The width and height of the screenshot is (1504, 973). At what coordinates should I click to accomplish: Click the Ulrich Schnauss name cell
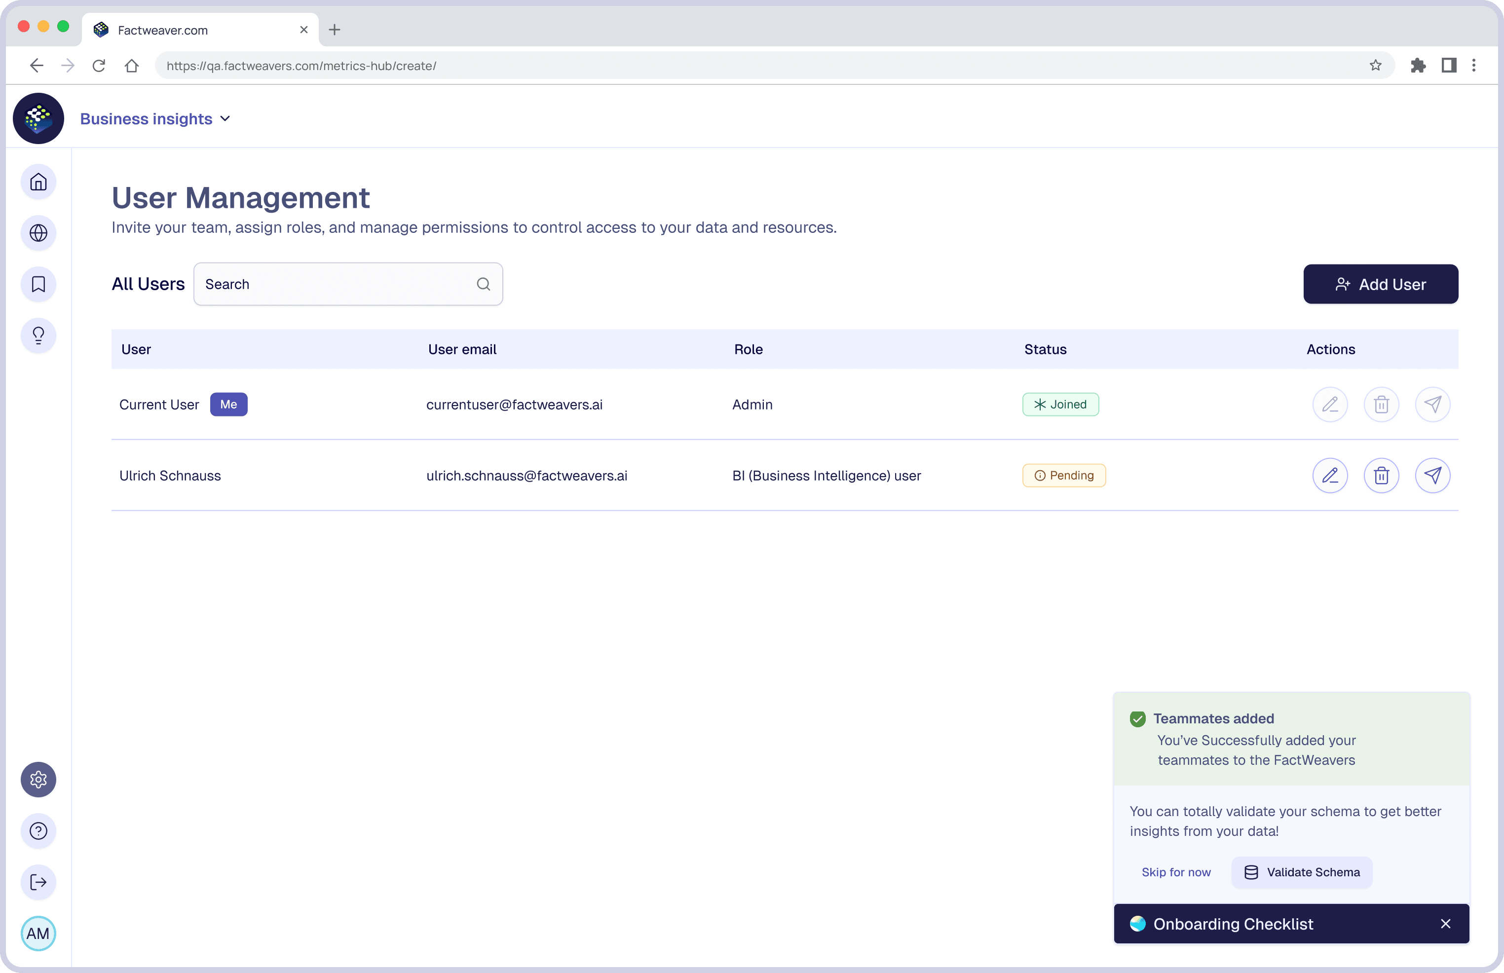tap(170, 475)
